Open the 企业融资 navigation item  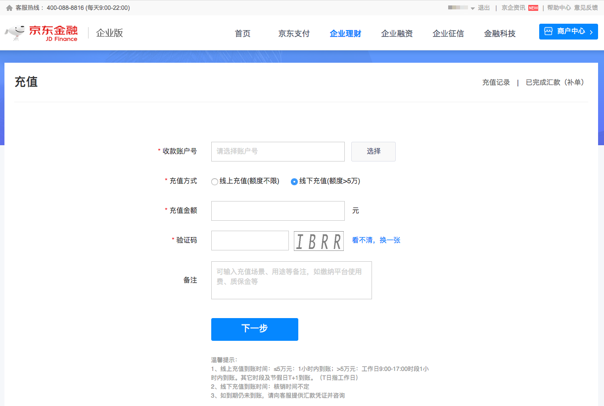pos(397,34)
